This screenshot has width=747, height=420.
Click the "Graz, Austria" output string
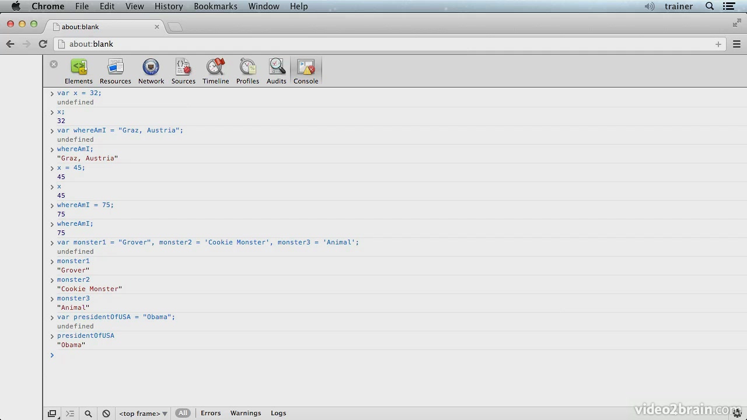pos(88,158)
